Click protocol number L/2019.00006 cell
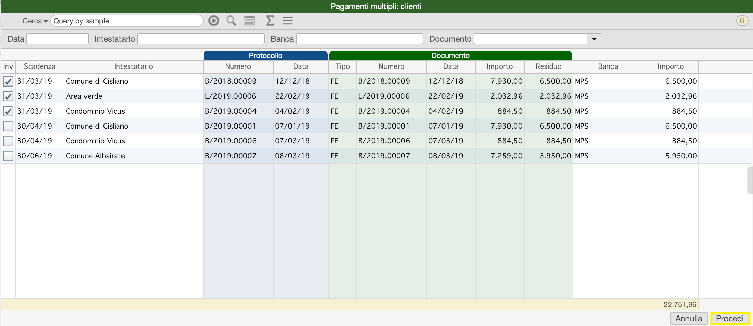The height and width of the screenshot is (326, 753). [x=238, y=96]
